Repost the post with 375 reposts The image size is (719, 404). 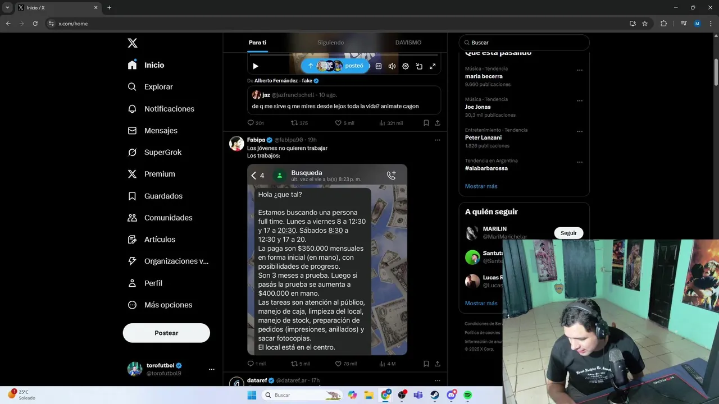point(299,123)
